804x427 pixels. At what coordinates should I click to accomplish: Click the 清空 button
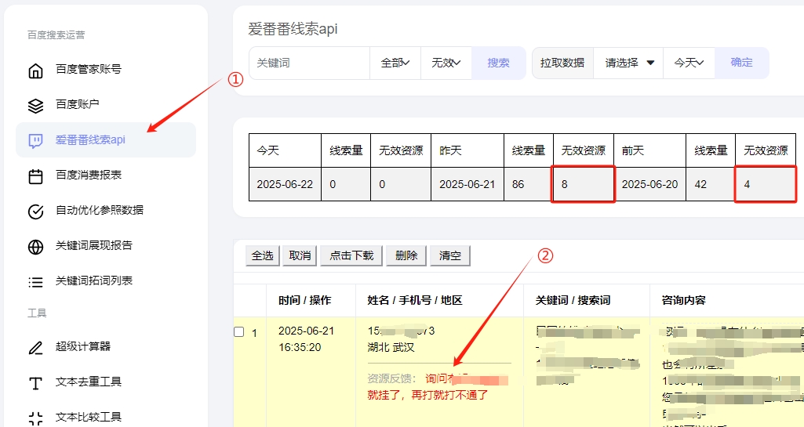(x=449, y=255)
